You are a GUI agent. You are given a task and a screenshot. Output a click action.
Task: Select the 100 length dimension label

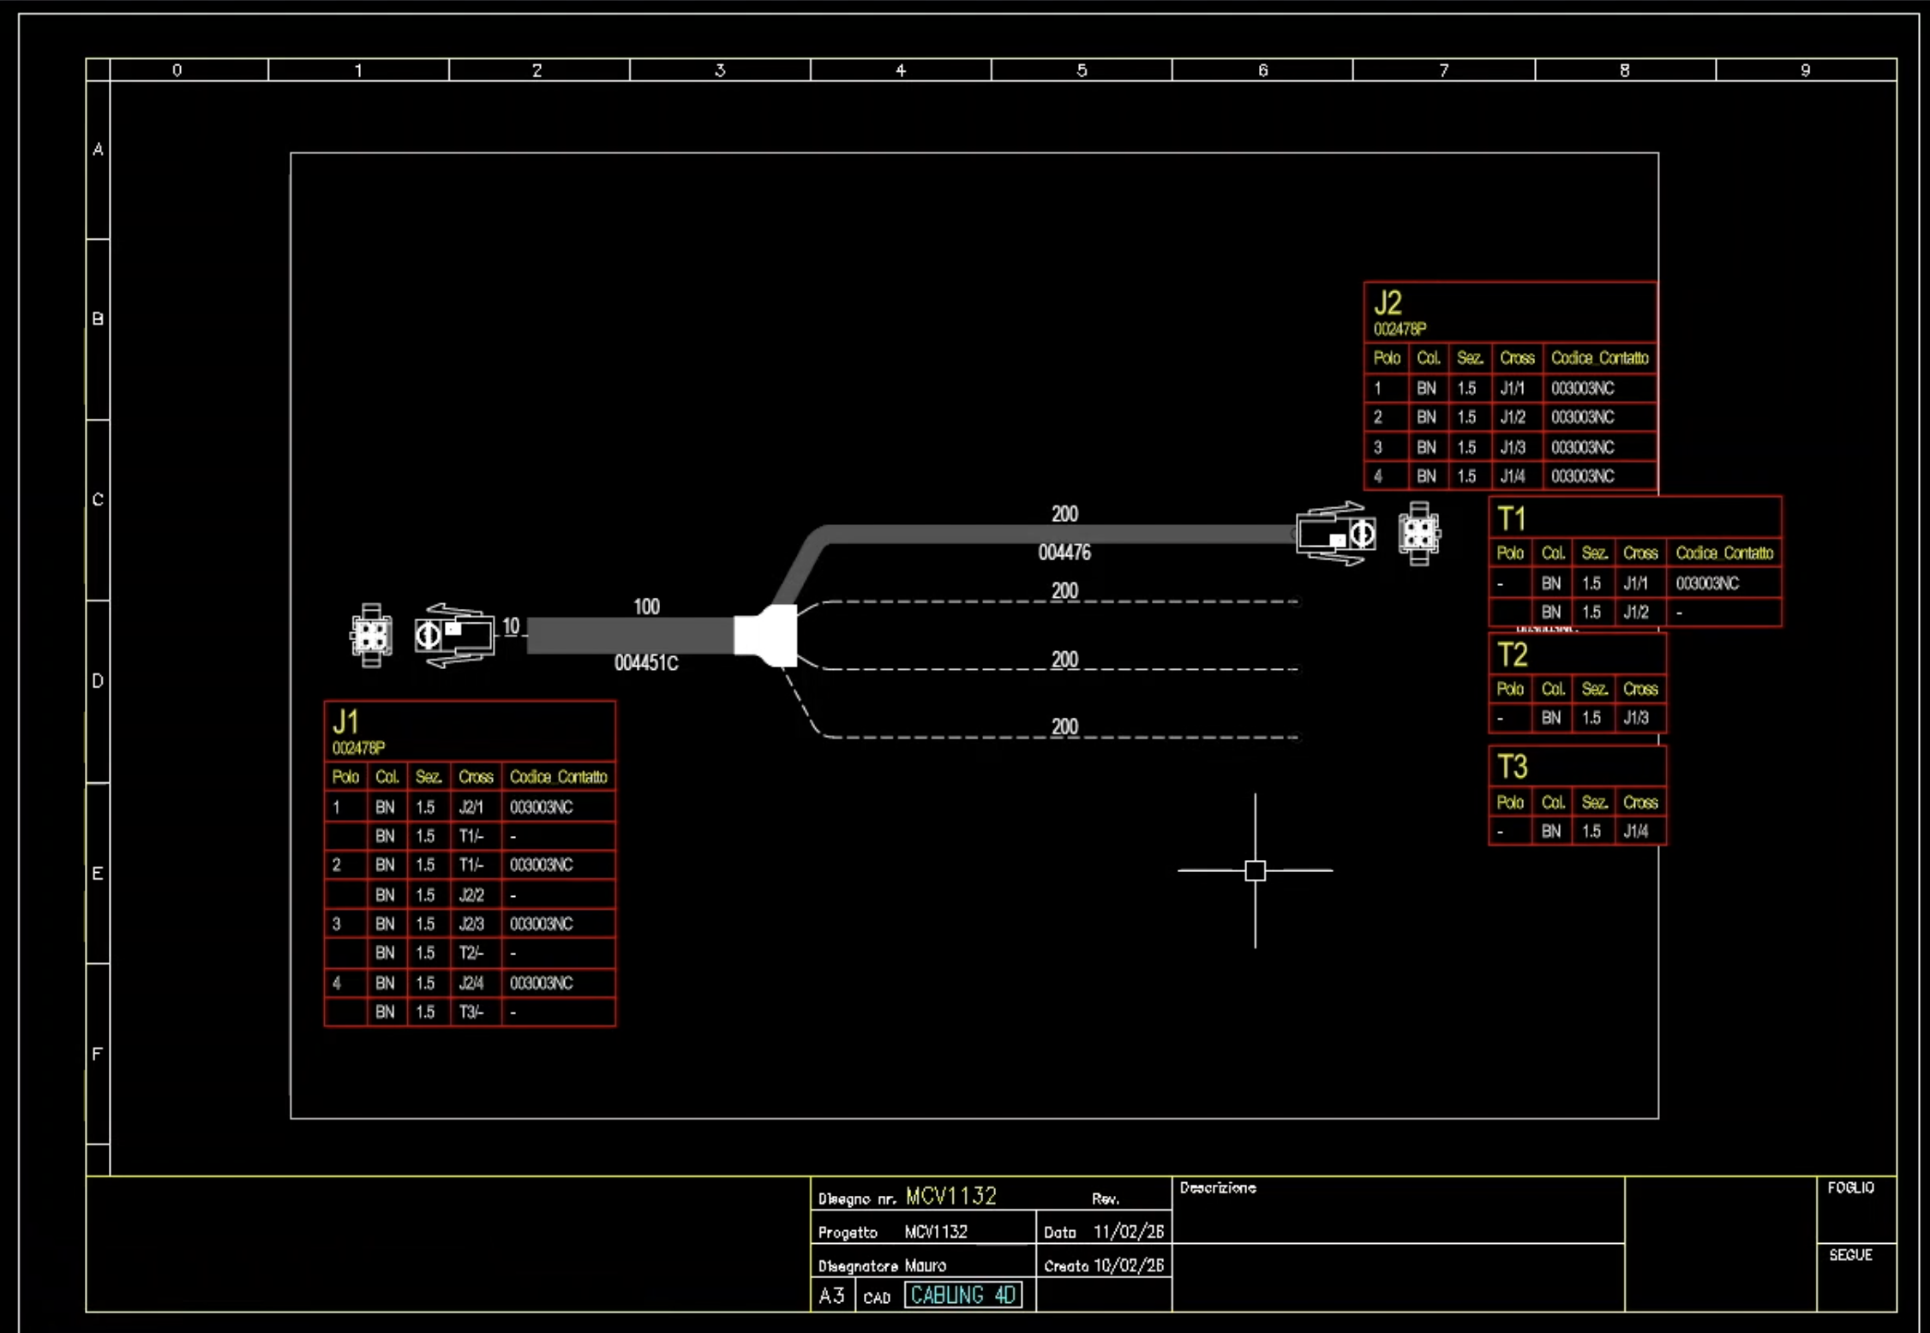[x=646, y=607]
